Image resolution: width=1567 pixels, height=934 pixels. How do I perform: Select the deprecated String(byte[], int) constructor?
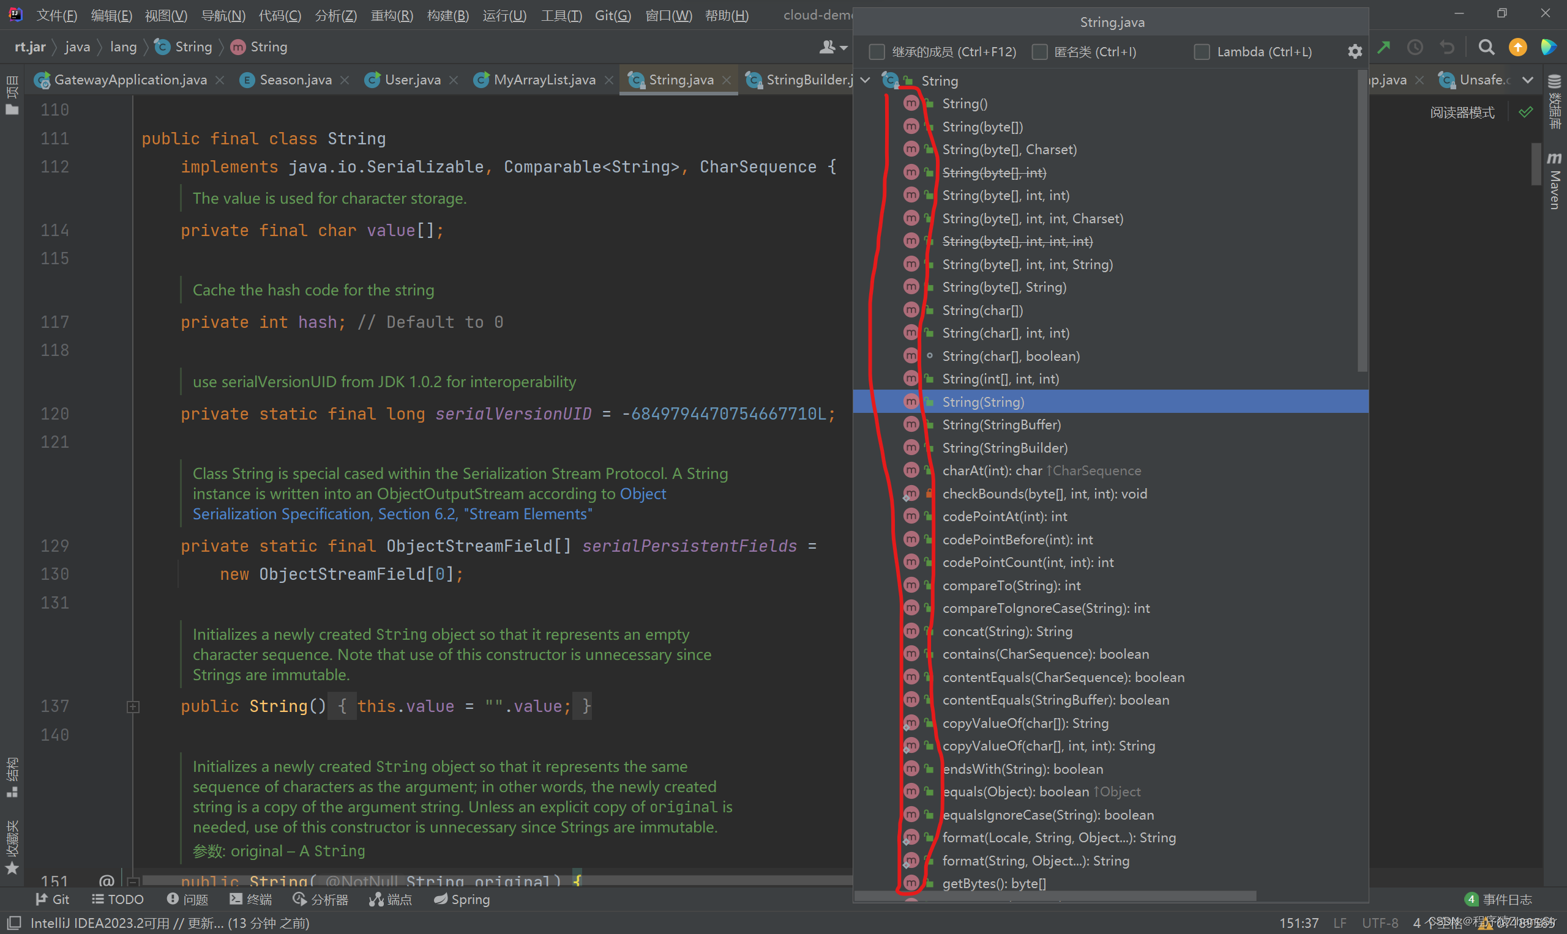(x=994, y=172)
